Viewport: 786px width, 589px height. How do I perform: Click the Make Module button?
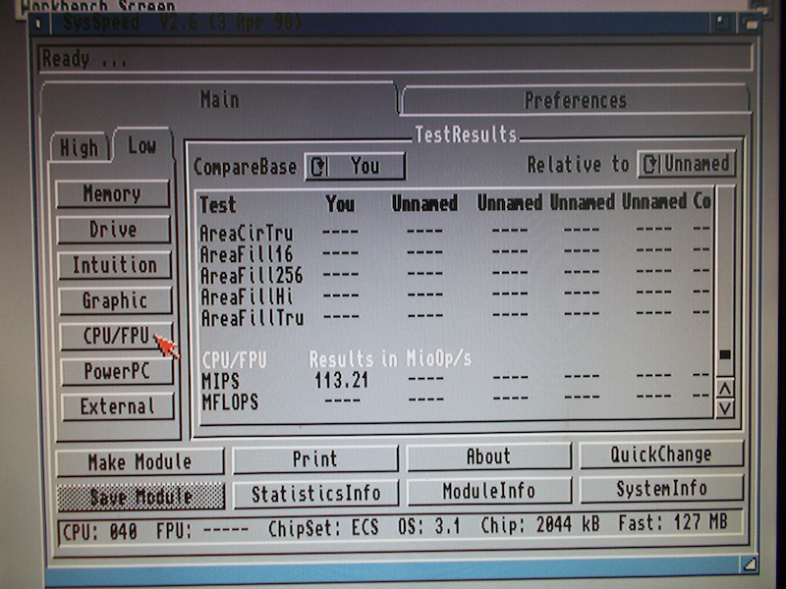(x=140, y=462)
